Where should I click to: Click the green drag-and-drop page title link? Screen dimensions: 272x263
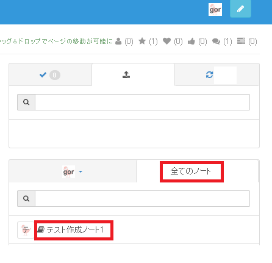click(x=56, y=41)
